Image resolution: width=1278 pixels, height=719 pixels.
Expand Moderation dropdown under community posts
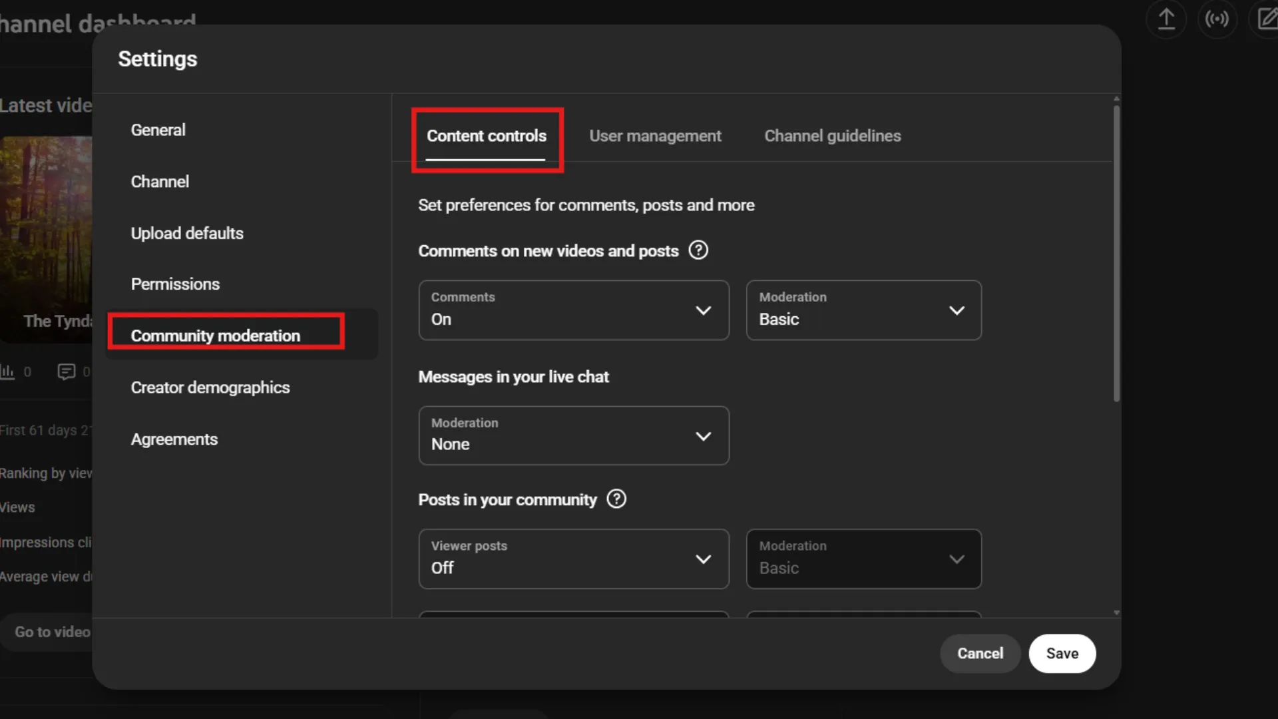point(957,559)
